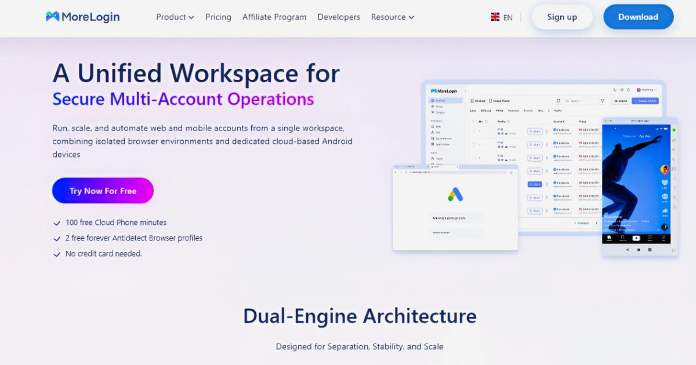Screen dimensions: 696x365
Task: Click the blue Download button
Action: 638,17
